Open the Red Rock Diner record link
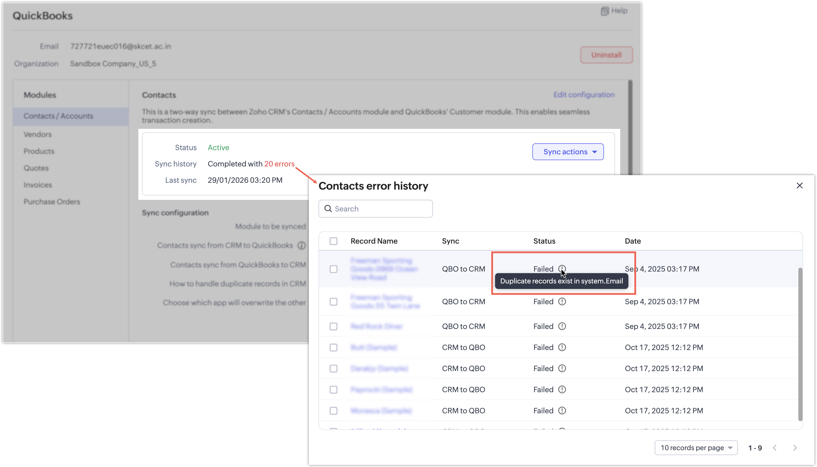 376,327
